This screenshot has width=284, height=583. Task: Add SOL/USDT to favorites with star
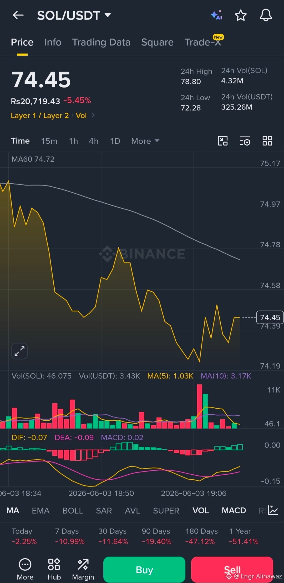240,15
